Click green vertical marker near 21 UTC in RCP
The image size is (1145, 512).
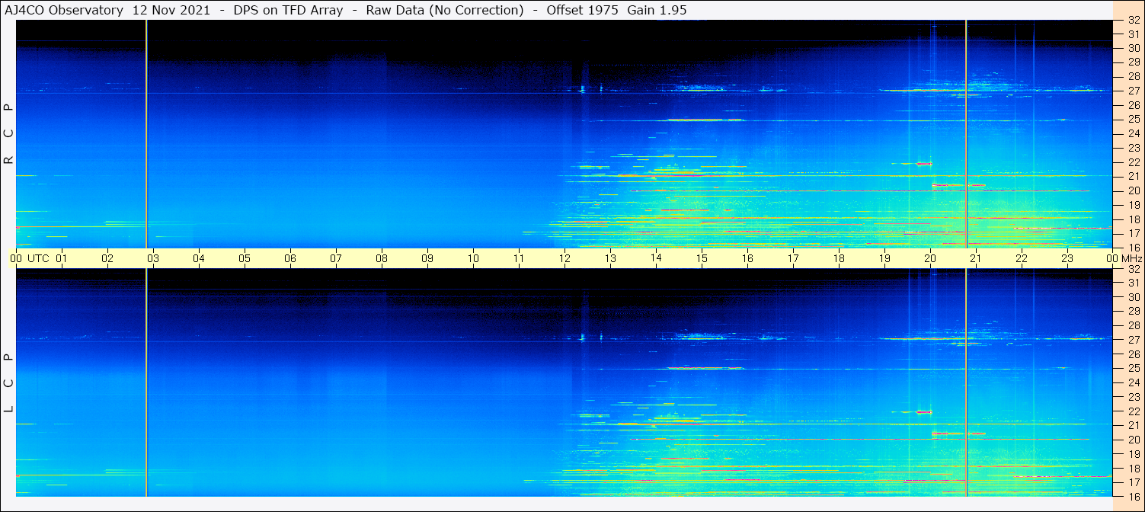click(966, 134)
